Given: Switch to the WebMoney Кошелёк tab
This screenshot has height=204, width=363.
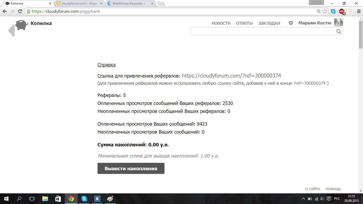Looking at the screenshot, I should (129, 4).
